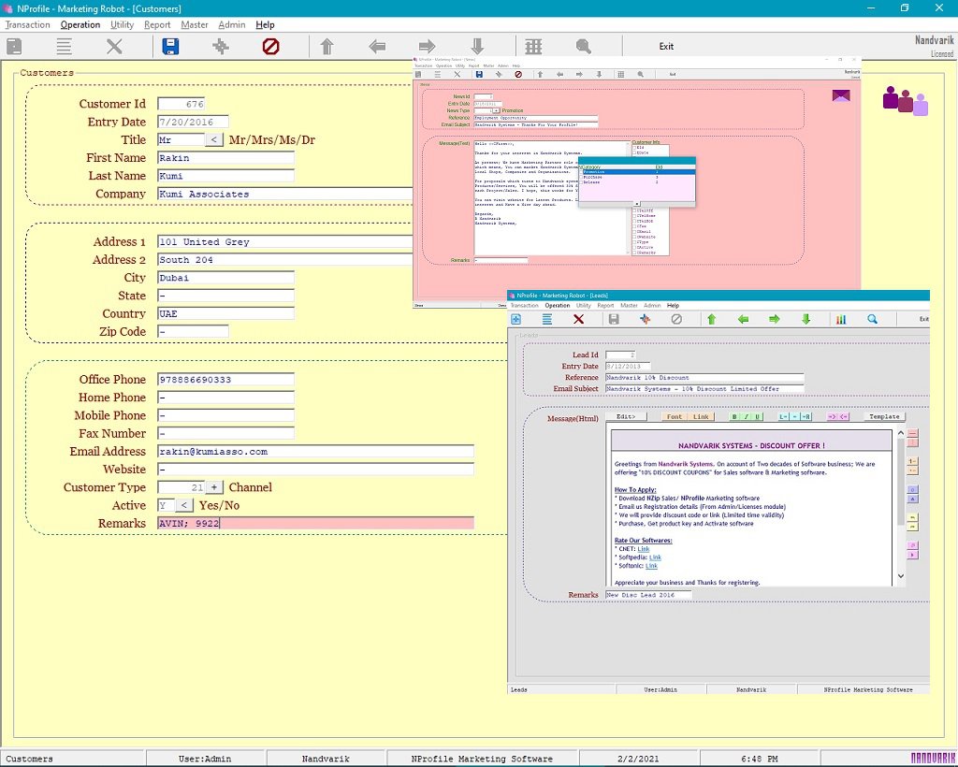The height and width of the screenshot is (767, 958).
Task: Check the CActive checkbox in News window
Action: pyautogui.click(x=634, y=247)
